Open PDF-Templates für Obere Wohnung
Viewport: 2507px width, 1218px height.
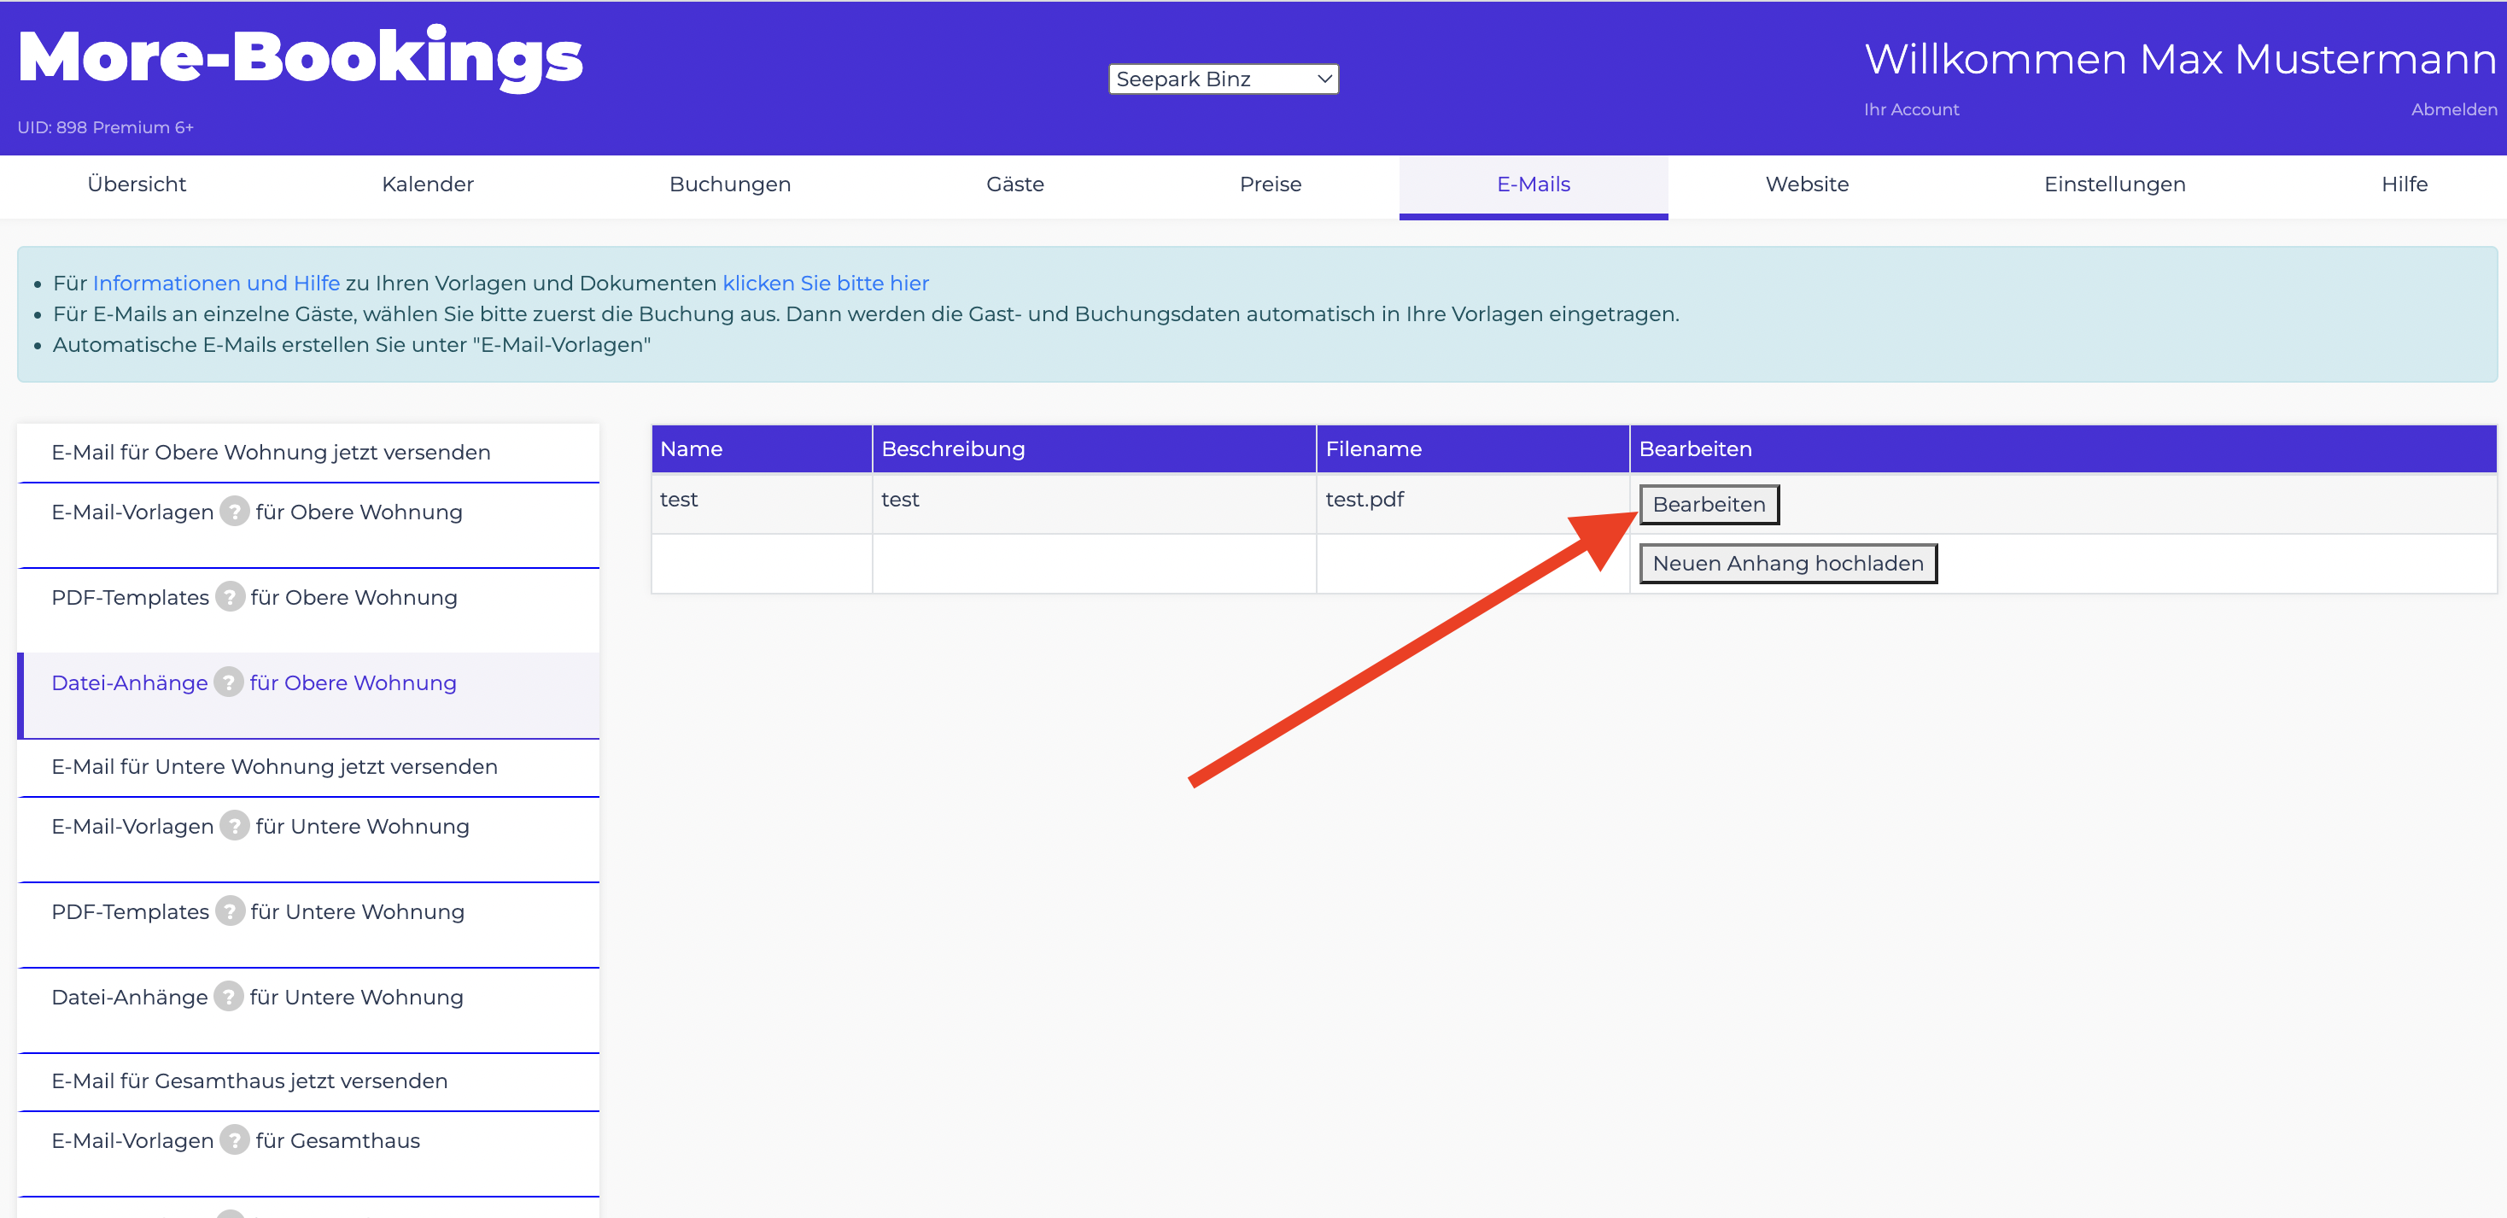coord(308,611)
